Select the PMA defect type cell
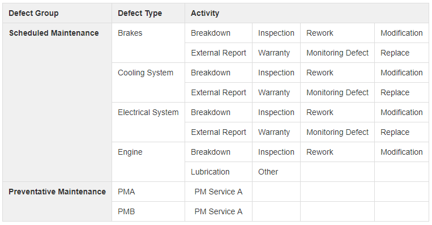 (148, 192)
